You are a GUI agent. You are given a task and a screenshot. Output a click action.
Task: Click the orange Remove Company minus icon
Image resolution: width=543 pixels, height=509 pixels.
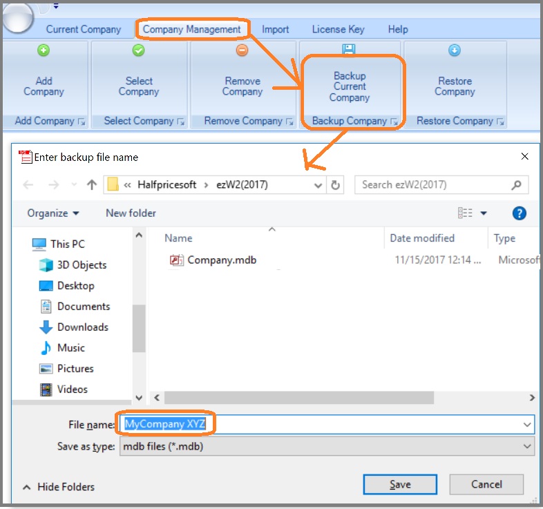tap(242, 50)
